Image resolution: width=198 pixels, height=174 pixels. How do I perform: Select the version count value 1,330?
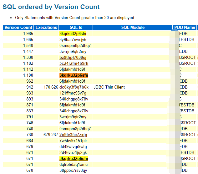(x=28, y=58)
